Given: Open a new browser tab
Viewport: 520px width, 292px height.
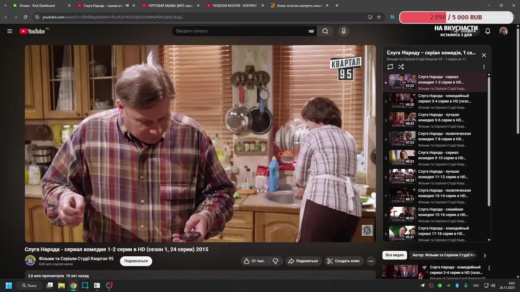Looking at the screenshot, I should (x=337, y=6).
